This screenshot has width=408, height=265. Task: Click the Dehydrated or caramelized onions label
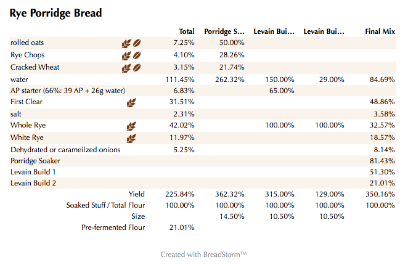click(x=65, y=150)
